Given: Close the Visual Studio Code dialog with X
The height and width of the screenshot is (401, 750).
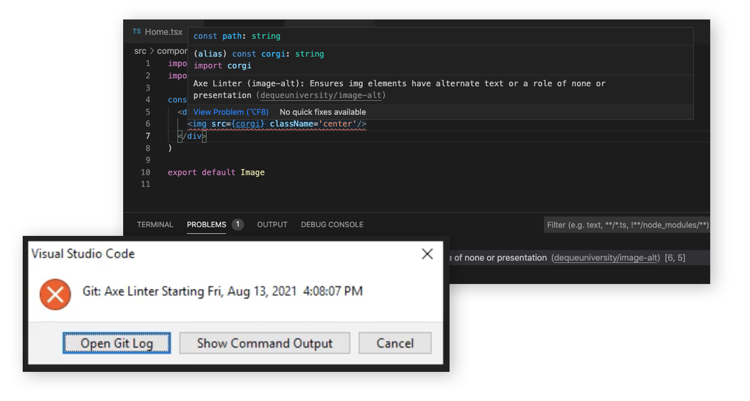Looking at the screenshot, I should pyautogui.click(x=427, y=254).
